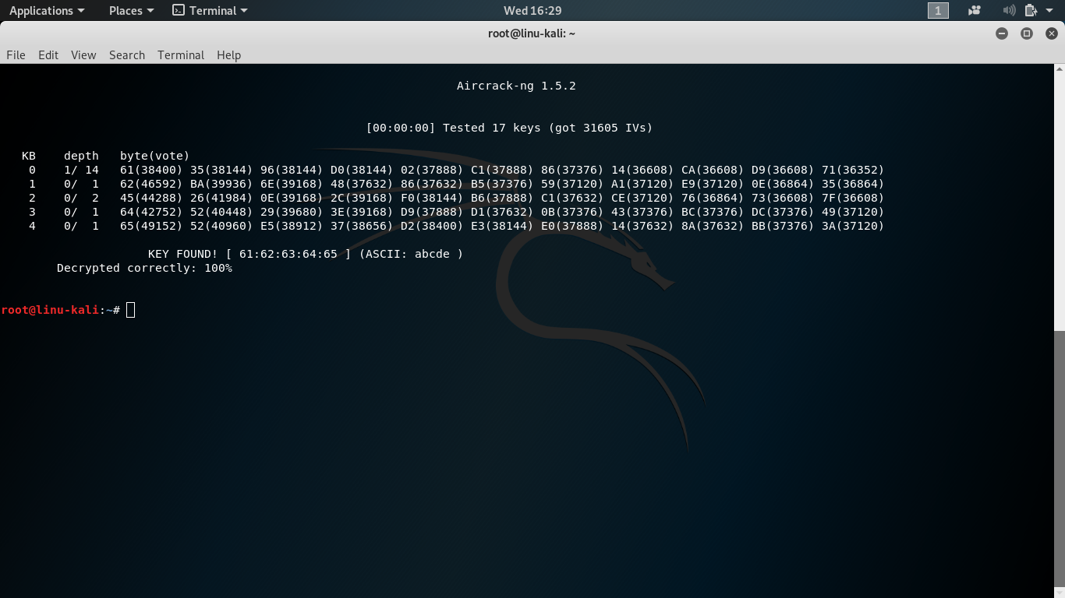Click the volume speaker icon
1065x598 pixels.
click(x=1009, y=10)
